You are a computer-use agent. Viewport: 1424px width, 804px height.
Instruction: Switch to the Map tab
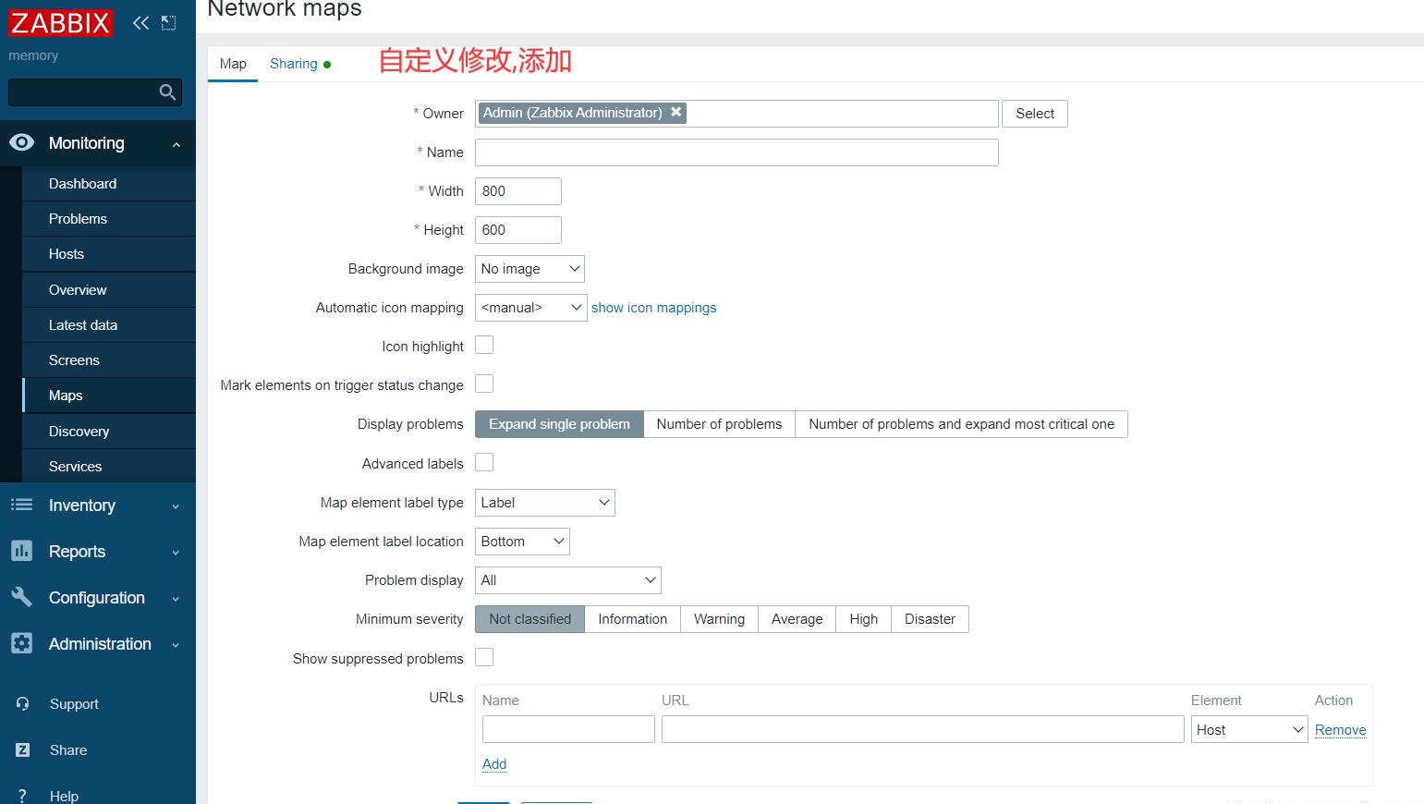tap(233, 64)
